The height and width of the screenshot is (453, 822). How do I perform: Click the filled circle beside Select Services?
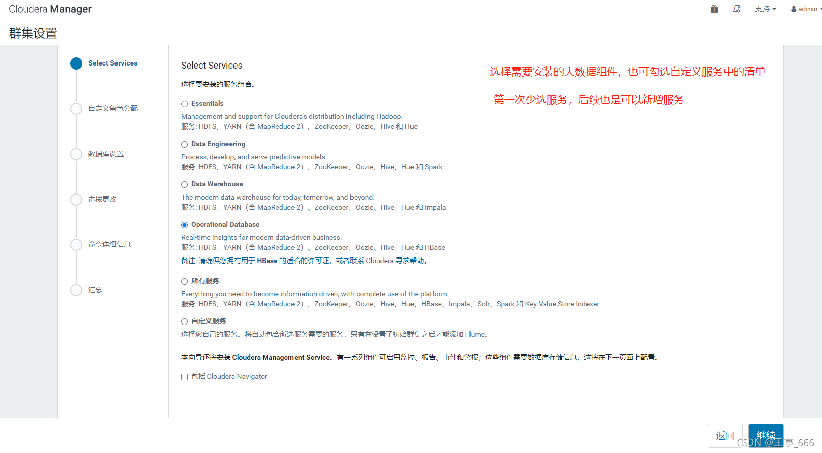76,63
